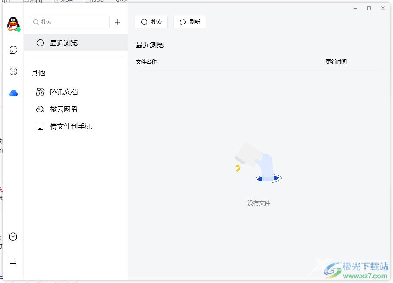The image size is (393, 283).
Task: Open the messages chat bubble icon
Action: click(x=13, y=50)
